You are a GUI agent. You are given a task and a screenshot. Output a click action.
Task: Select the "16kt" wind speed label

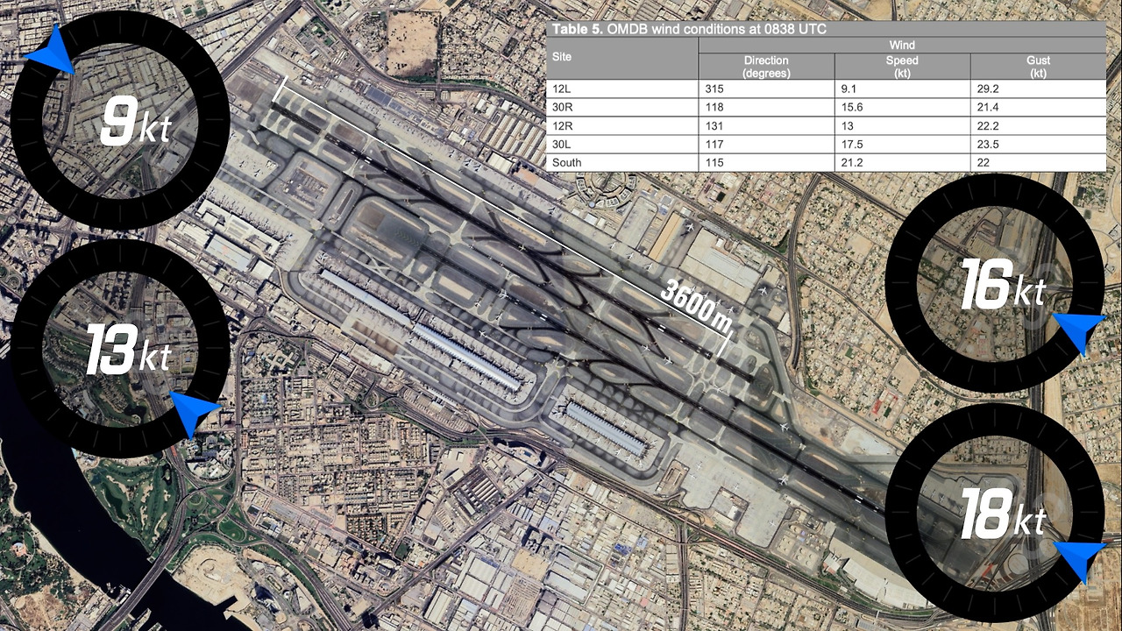pos(1004,285)
